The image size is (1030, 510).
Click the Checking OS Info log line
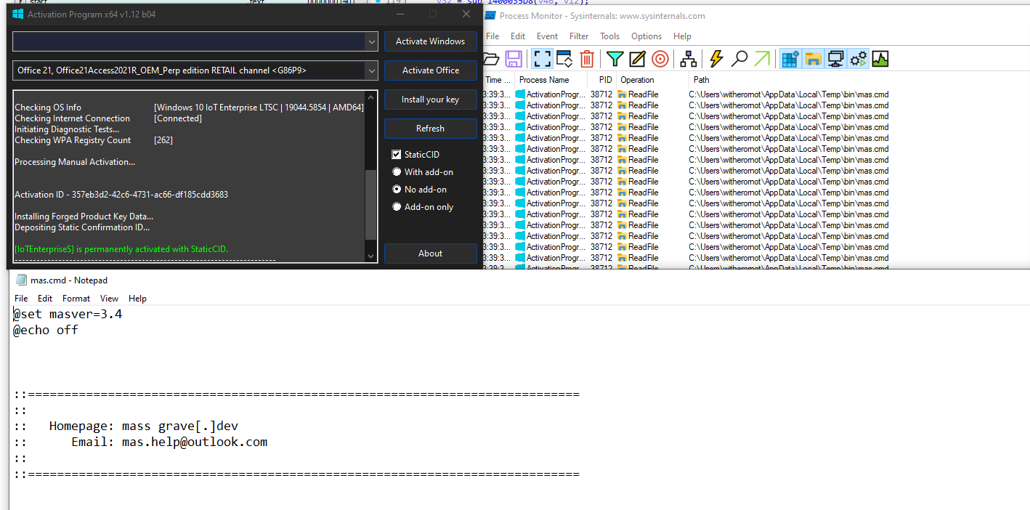[189, 108]
